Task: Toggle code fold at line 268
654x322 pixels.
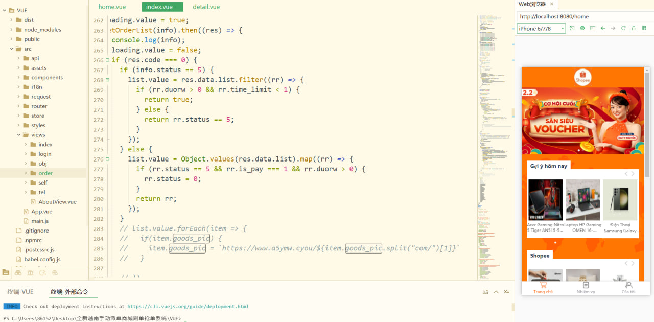Action: tap(108, 80)
